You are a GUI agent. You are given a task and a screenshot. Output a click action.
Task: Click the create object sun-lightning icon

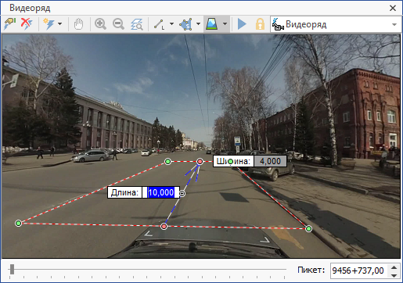coord(49,24)
